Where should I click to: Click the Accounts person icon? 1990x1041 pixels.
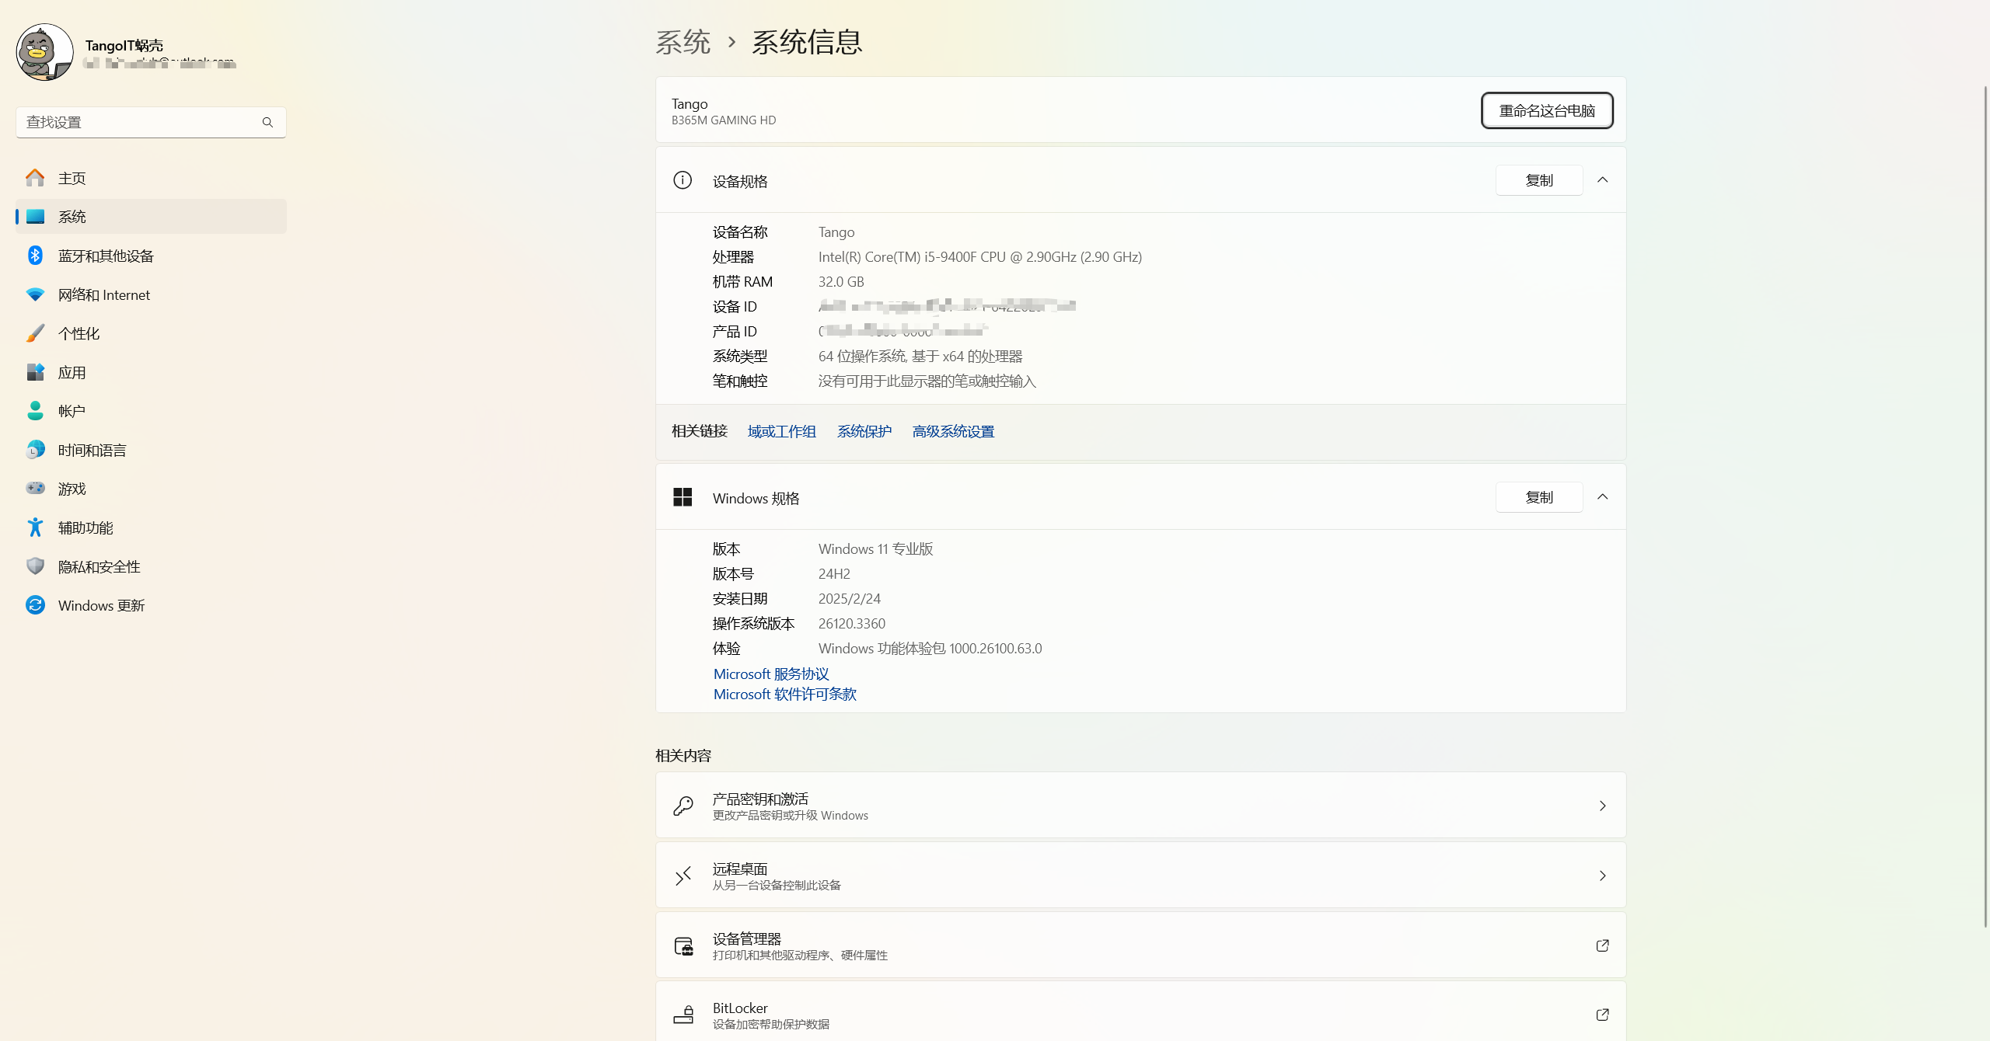click(35, 411)
